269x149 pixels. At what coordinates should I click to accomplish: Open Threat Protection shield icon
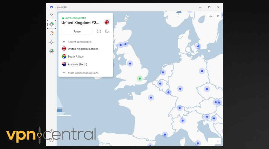[x=51, y=33]
